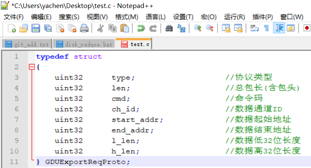
Task: Click the Zoom In magnifier icon
Action: 197,28
